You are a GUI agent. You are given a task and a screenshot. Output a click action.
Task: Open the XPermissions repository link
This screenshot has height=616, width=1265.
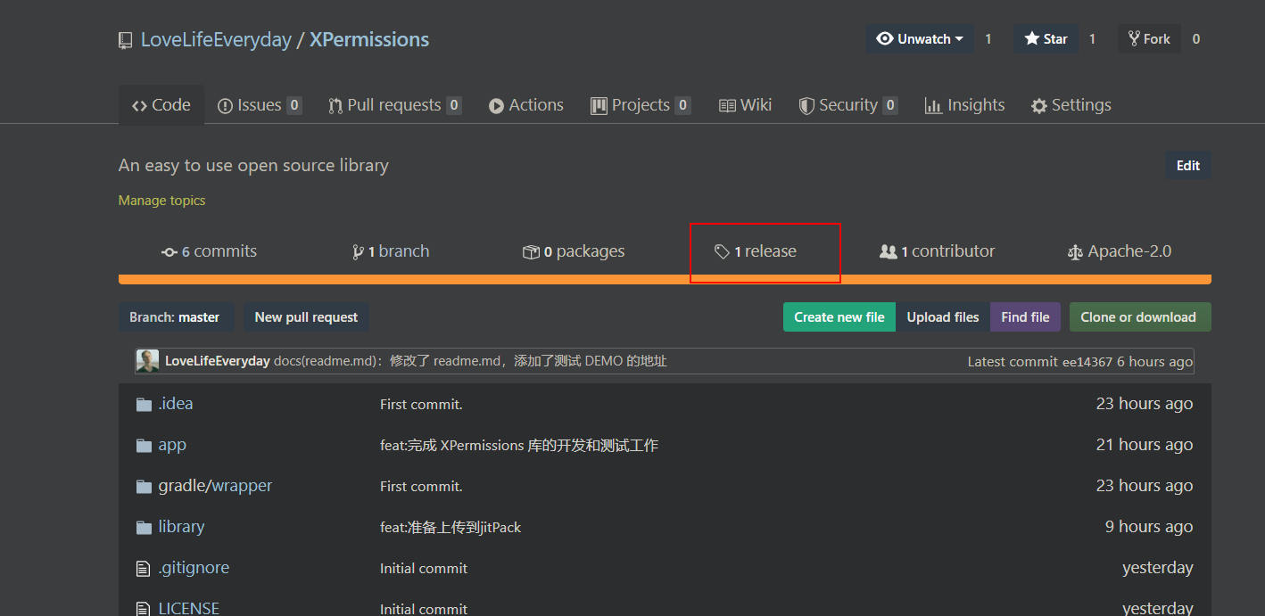tap(369, 40)
